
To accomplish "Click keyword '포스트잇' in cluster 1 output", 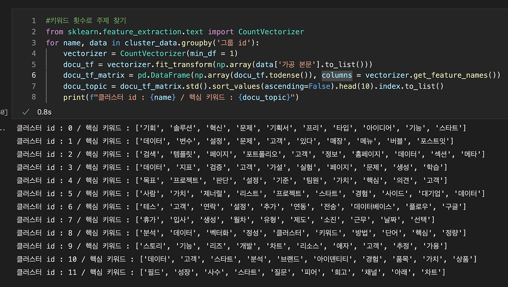I will [433, 141].
